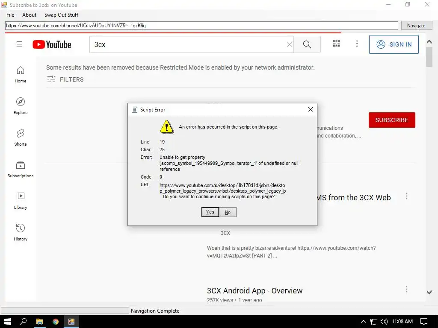Open 3CX Android App - Overview video
438x328 pixels.
[x=255, y=290]
